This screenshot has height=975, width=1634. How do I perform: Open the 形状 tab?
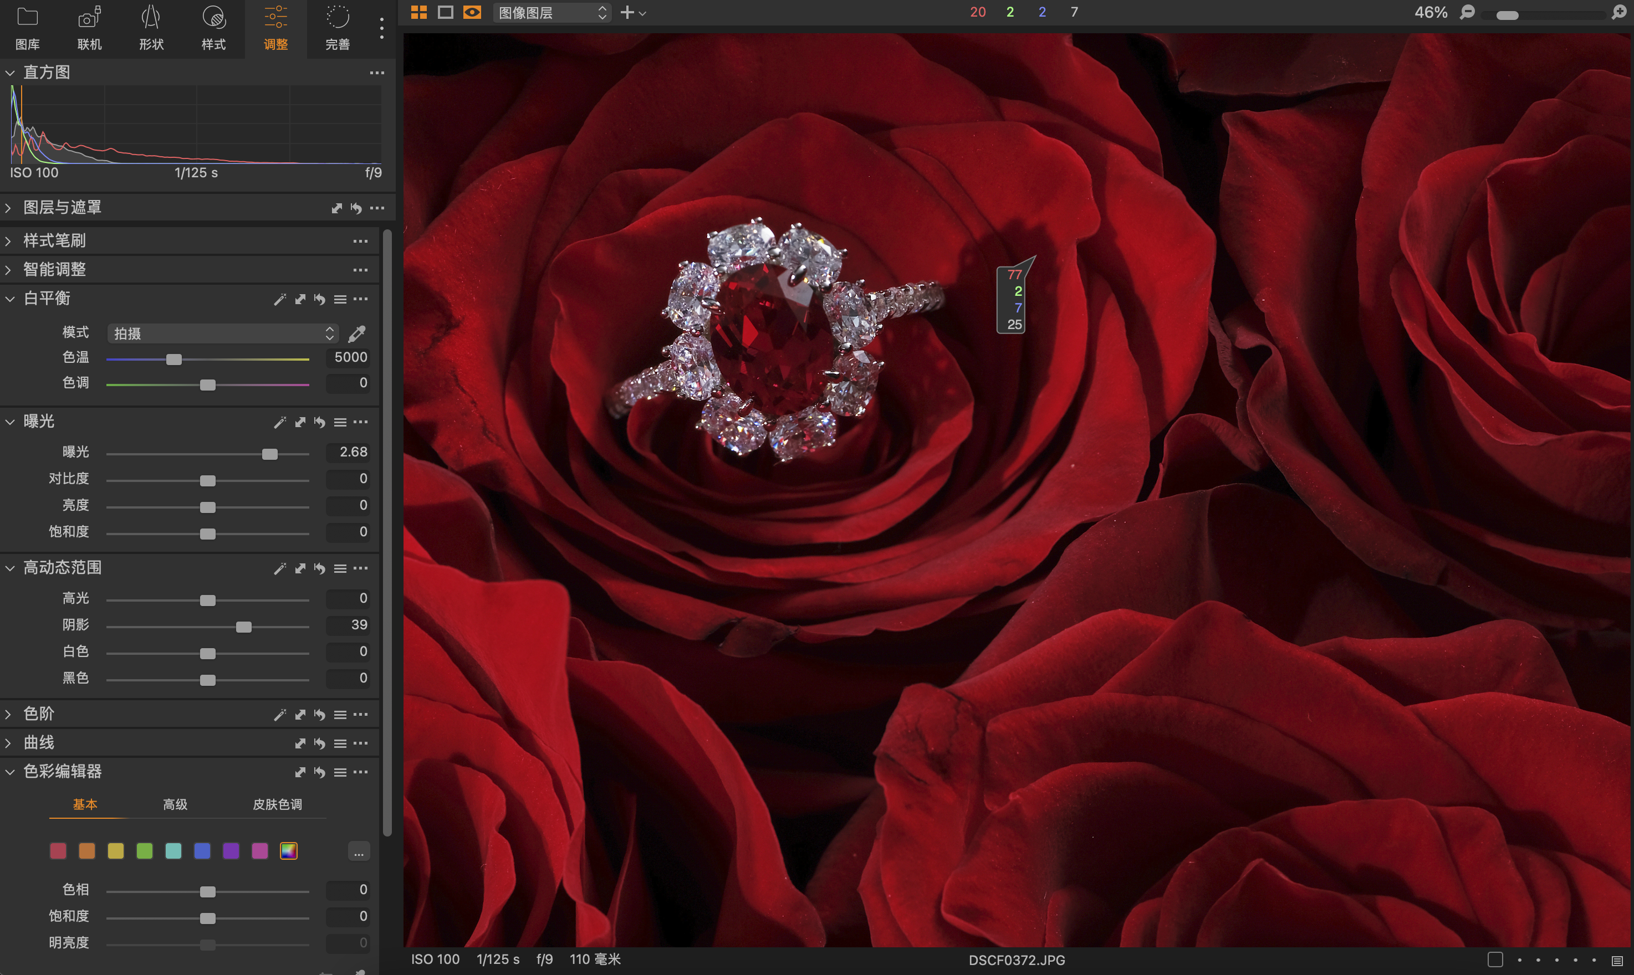[x=151, y=29]
